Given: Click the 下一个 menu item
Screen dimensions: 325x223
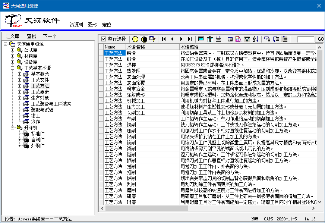Looking at the screenshot, I should pos(50,36).
